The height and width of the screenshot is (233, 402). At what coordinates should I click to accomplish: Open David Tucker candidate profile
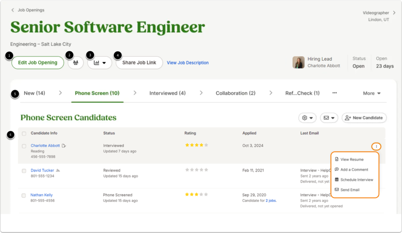click(x=42, y=170)
